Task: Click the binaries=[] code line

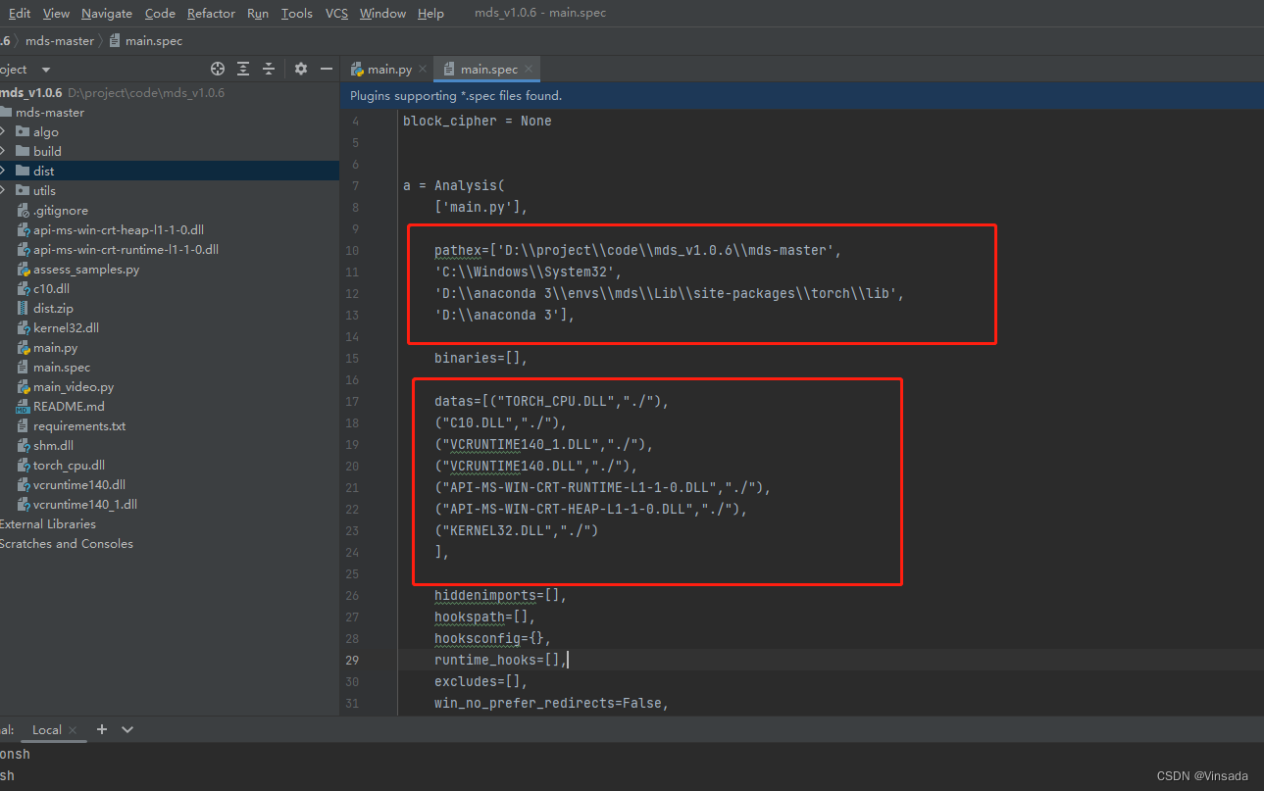Action: (x=481, y=358)
